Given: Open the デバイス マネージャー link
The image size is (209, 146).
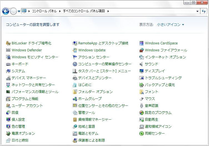Looking at the screenshot, I should tap(29, 78).
